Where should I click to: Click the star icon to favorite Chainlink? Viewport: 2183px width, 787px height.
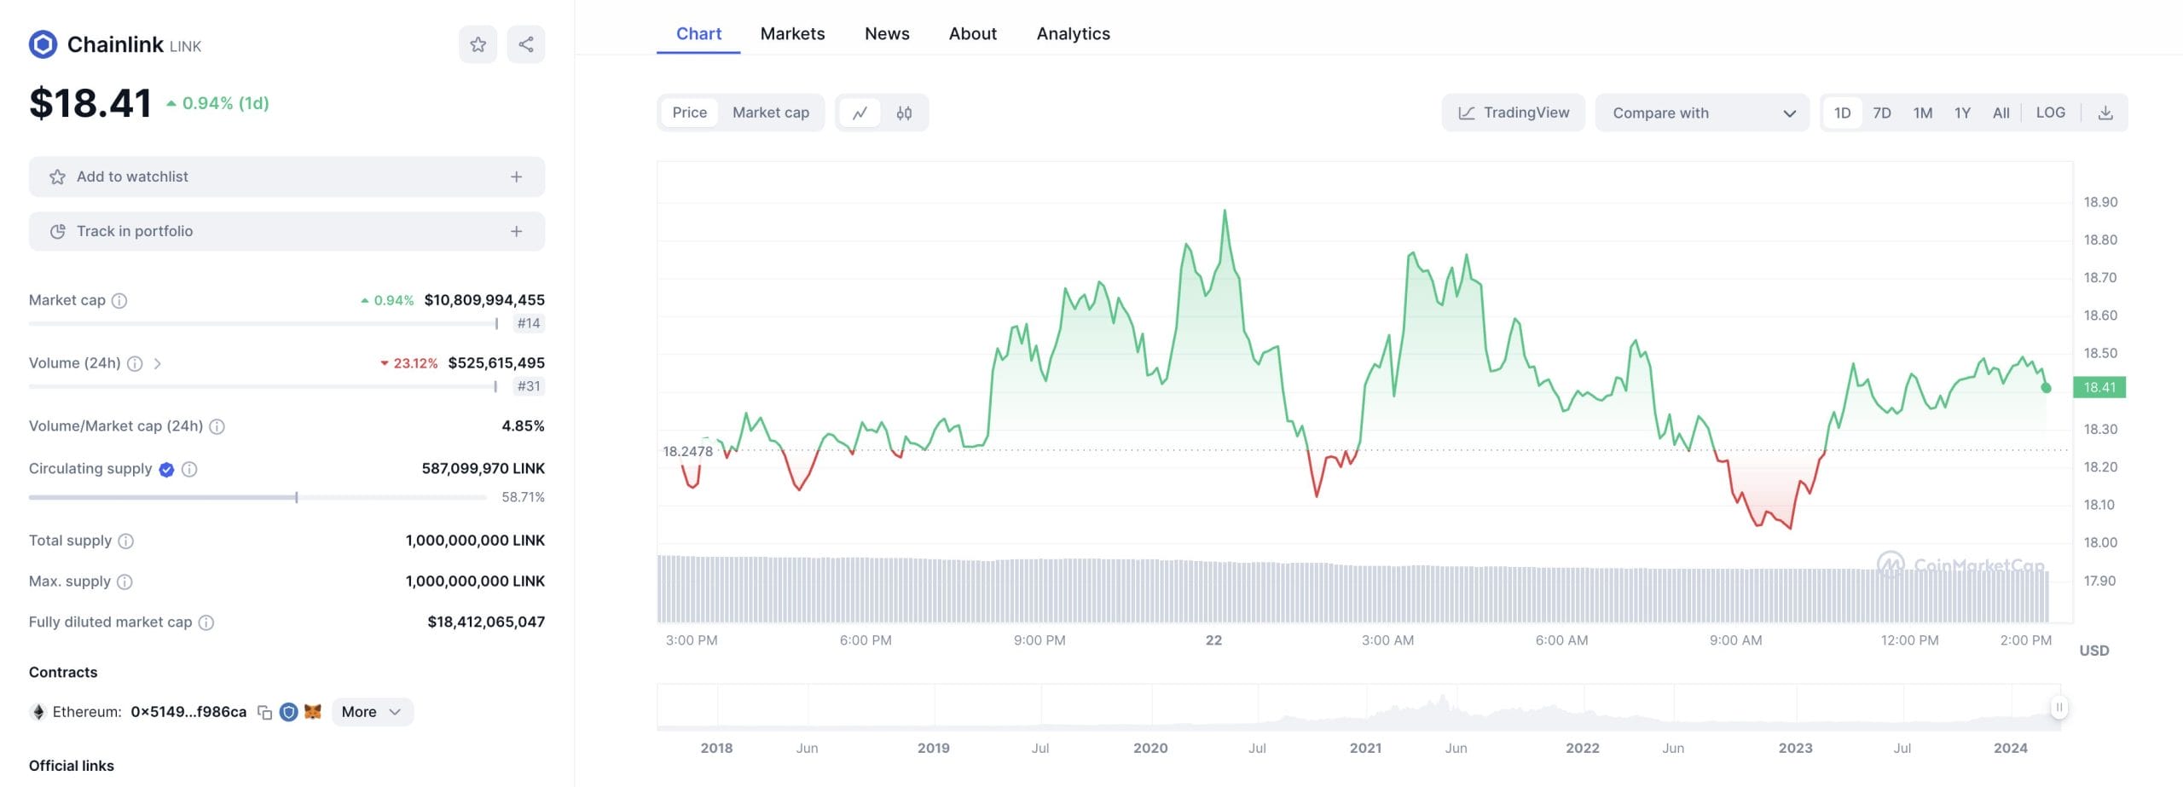(x=478, y=44)
